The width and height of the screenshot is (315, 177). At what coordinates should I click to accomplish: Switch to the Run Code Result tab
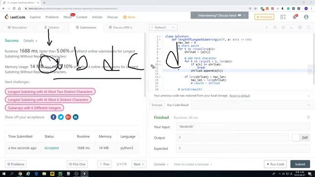tap(178, 105)
